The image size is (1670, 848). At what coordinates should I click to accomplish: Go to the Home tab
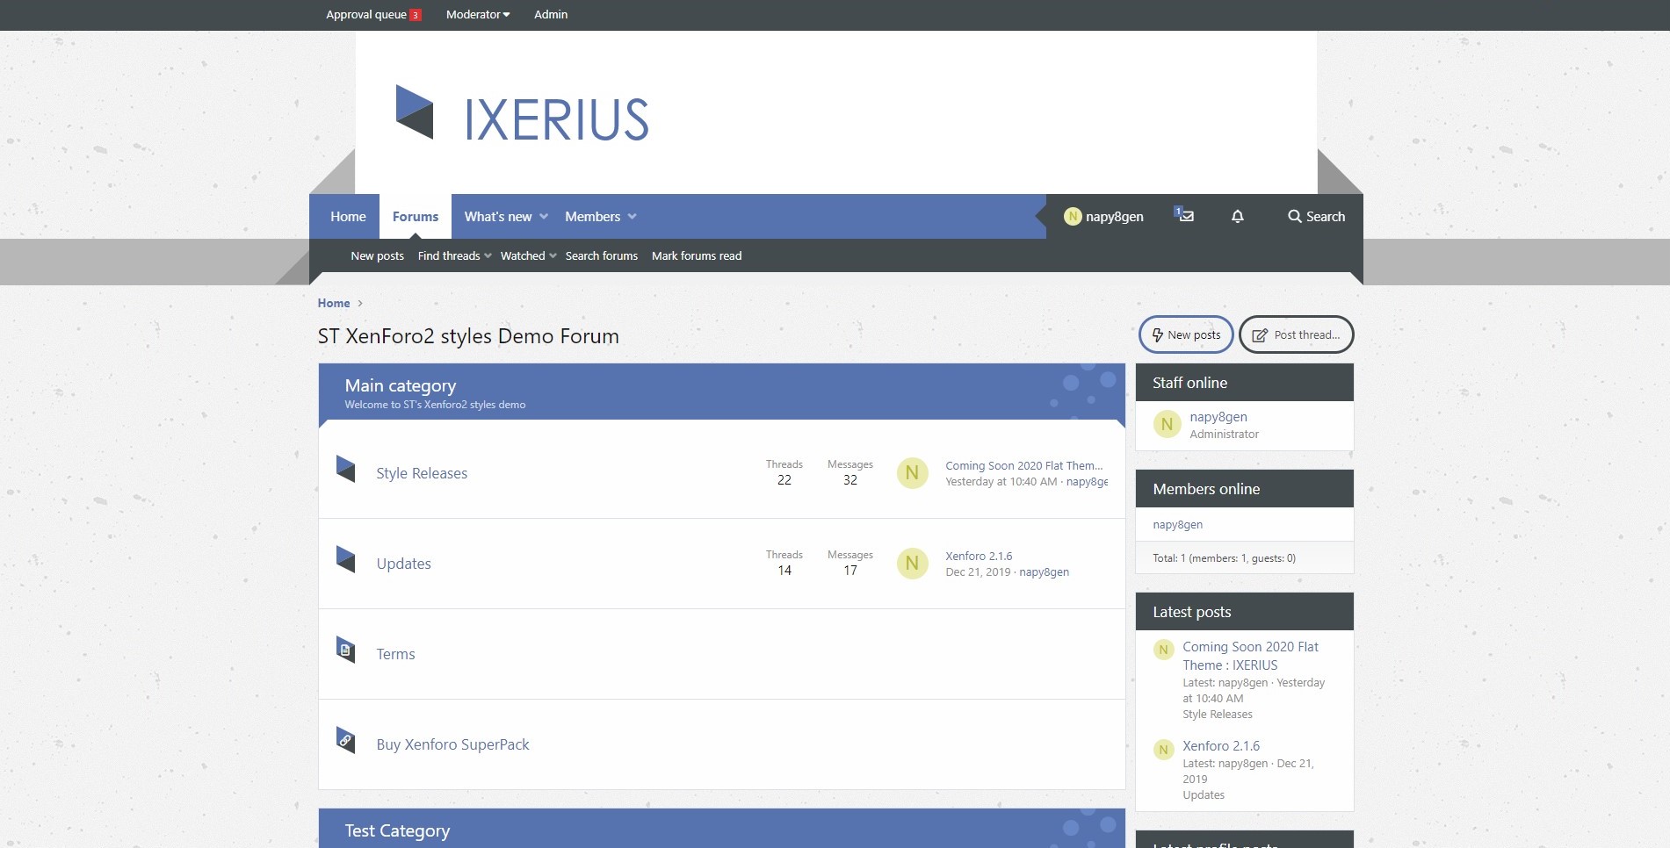pos(348,216)
